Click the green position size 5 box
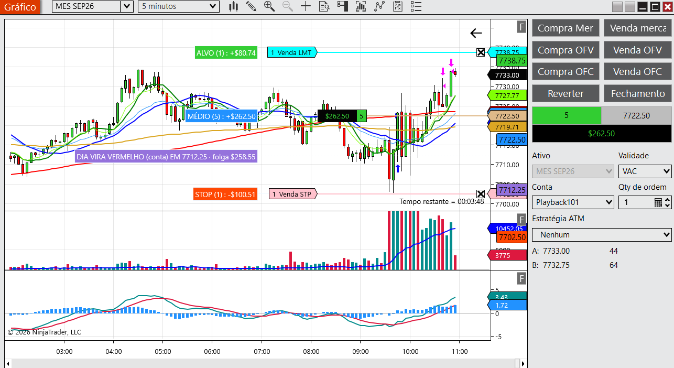This screenshot has width=674, height=368. (567, 115)
